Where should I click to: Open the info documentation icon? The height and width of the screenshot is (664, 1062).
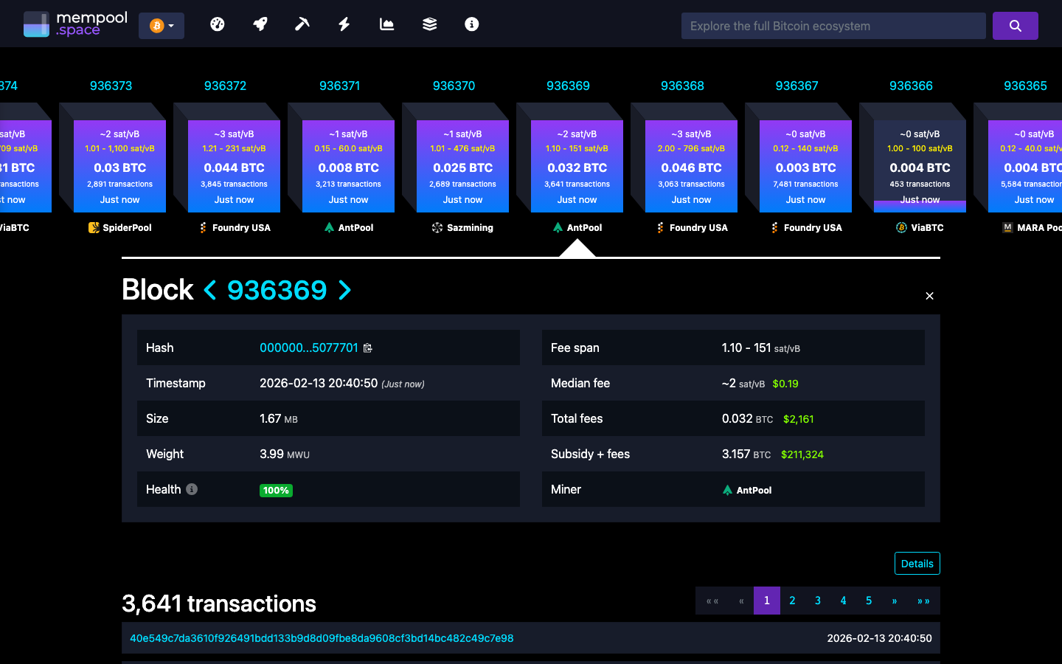click(471, 24)
